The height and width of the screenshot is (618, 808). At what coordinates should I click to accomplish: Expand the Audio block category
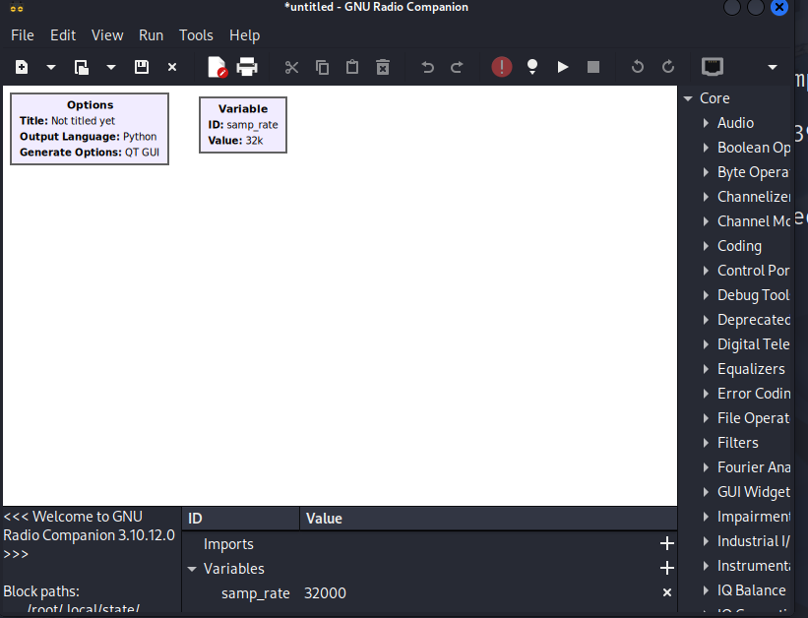pyautogui.click(x=706, y=123)
